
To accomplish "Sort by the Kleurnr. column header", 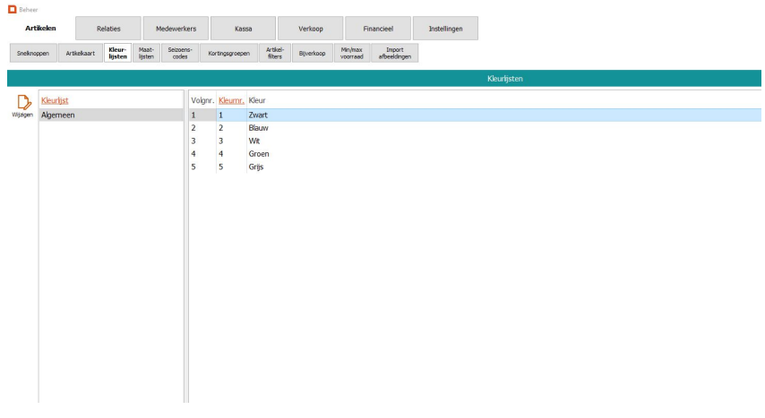I will pyautogui.click(x=230, y=100).
